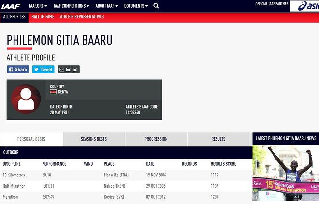Expand the Documents dropdown menu
The width and height of the screenshot is (319, 204).
point(136,6)
